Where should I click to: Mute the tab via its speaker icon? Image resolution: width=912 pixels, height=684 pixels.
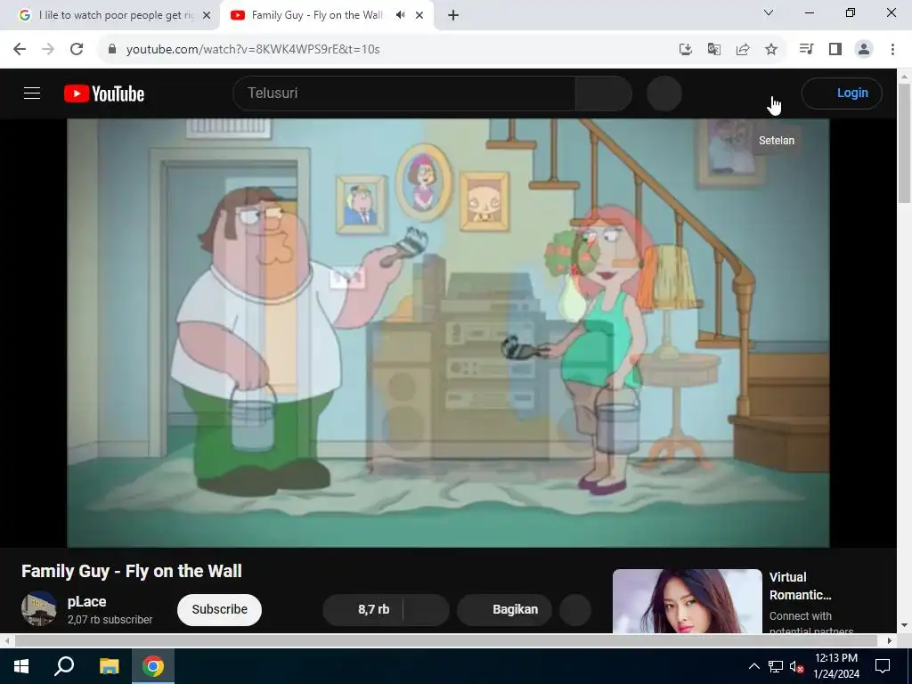click(x=400, y=15)
